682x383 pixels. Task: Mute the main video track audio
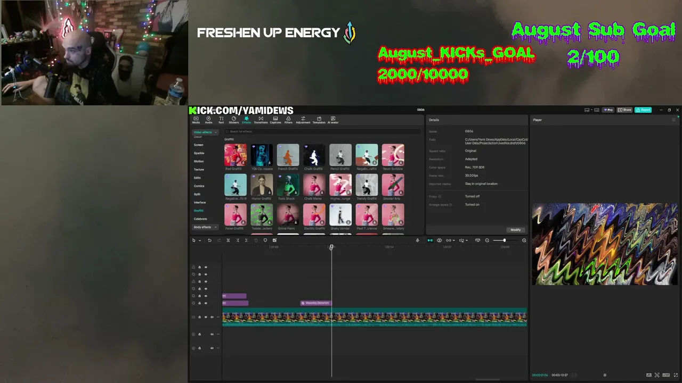[212, 317]
